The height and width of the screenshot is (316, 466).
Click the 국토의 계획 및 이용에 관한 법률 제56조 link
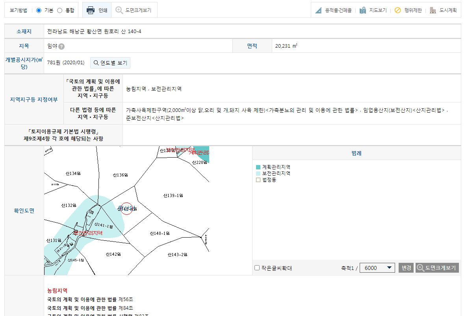[x=90, y=299]
